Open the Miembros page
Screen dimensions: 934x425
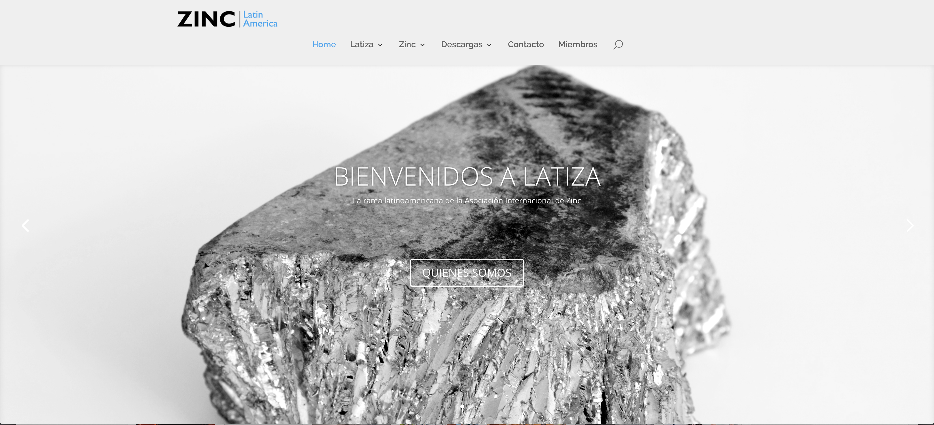pos(577,44)
